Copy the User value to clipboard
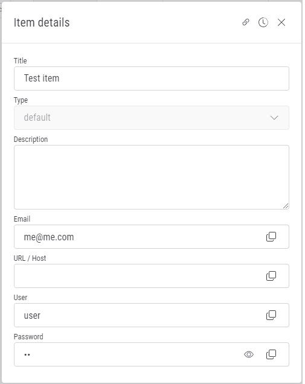Viewport: 305px width, 384px height. [271, 315]
